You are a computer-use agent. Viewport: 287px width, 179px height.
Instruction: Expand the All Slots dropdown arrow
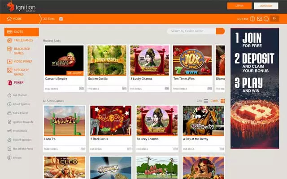61,19
